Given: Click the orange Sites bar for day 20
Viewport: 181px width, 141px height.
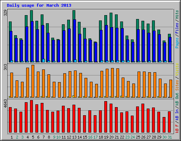Looking at the screenshot, I should tap(112, 83).
